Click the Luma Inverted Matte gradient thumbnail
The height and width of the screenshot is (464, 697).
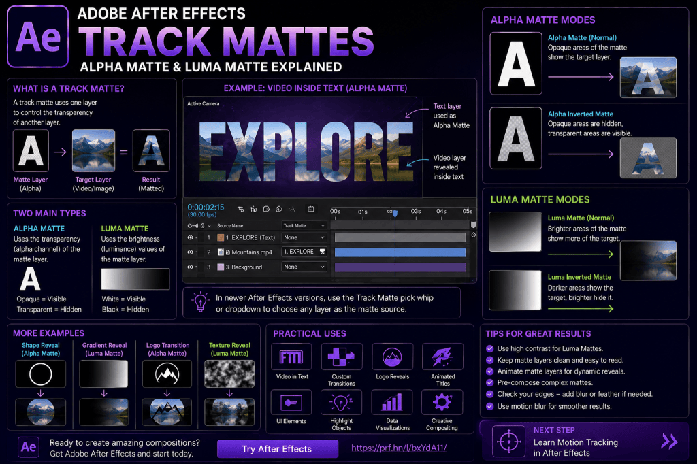[515, 291]
